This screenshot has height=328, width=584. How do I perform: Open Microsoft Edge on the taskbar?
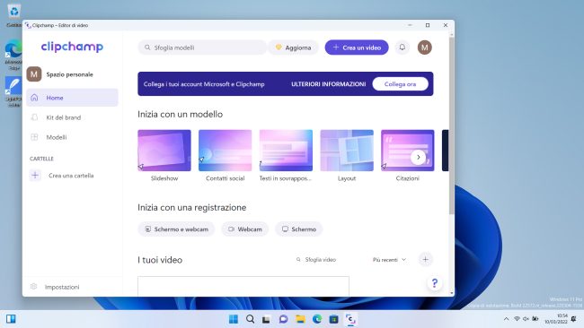click(x=317, y=319)
